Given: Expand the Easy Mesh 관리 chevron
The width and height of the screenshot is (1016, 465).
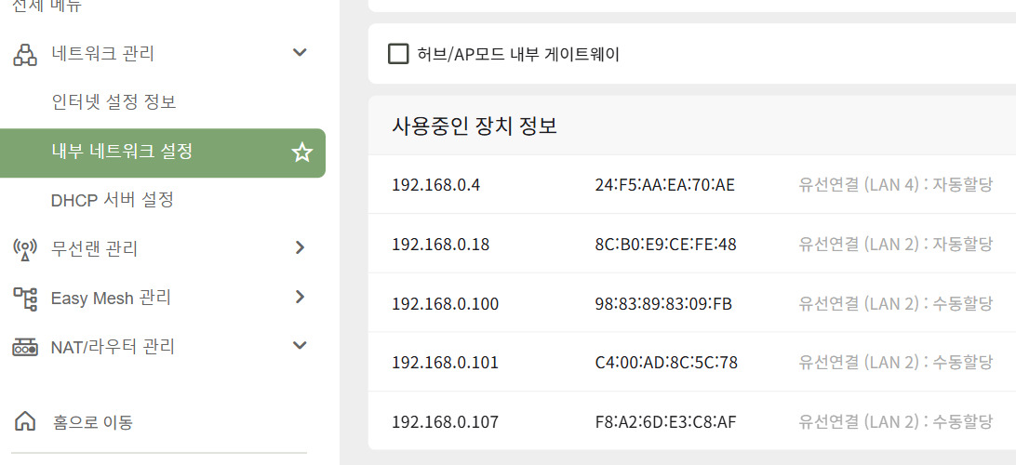Looking at the screenshot, I should pos(300,297).
